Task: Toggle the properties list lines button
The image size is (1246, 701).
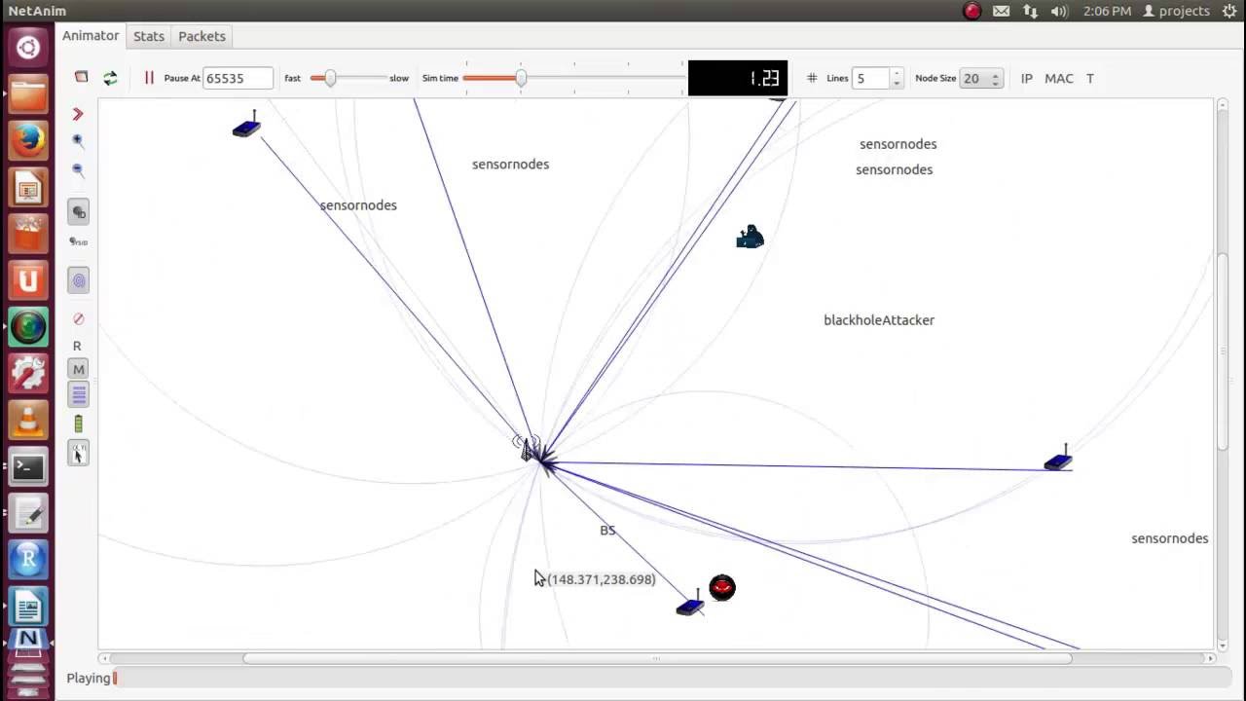Action: tap(79, 394)
